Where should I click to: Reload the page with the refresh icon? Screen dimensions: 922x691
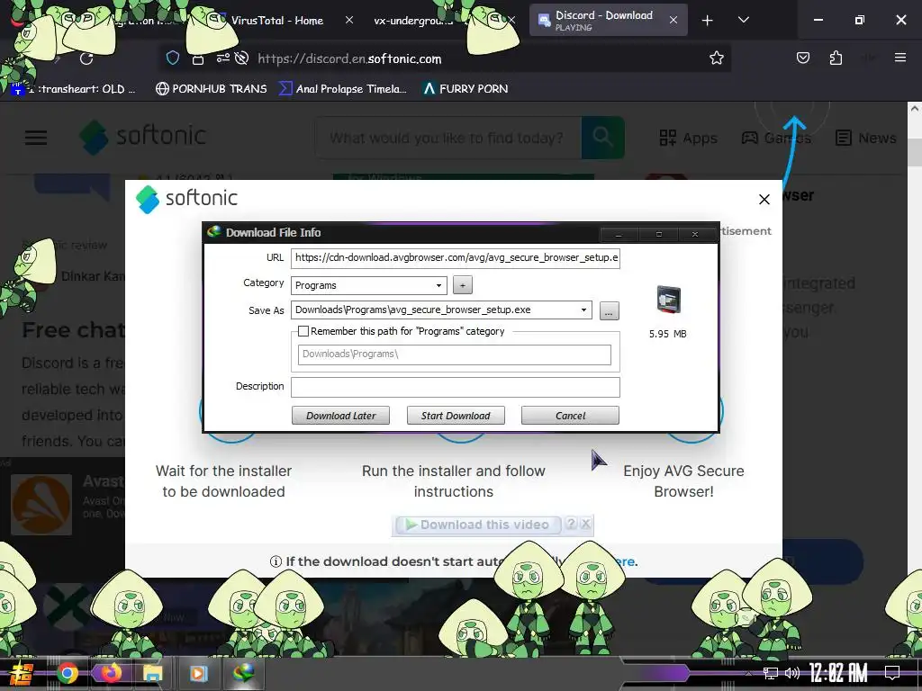tap(87, 58)
